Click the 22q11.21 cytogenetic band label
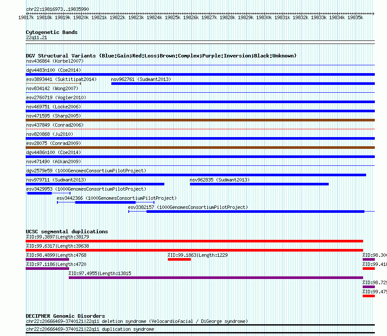This screenshot has height=336, width=387. [37, 37]
